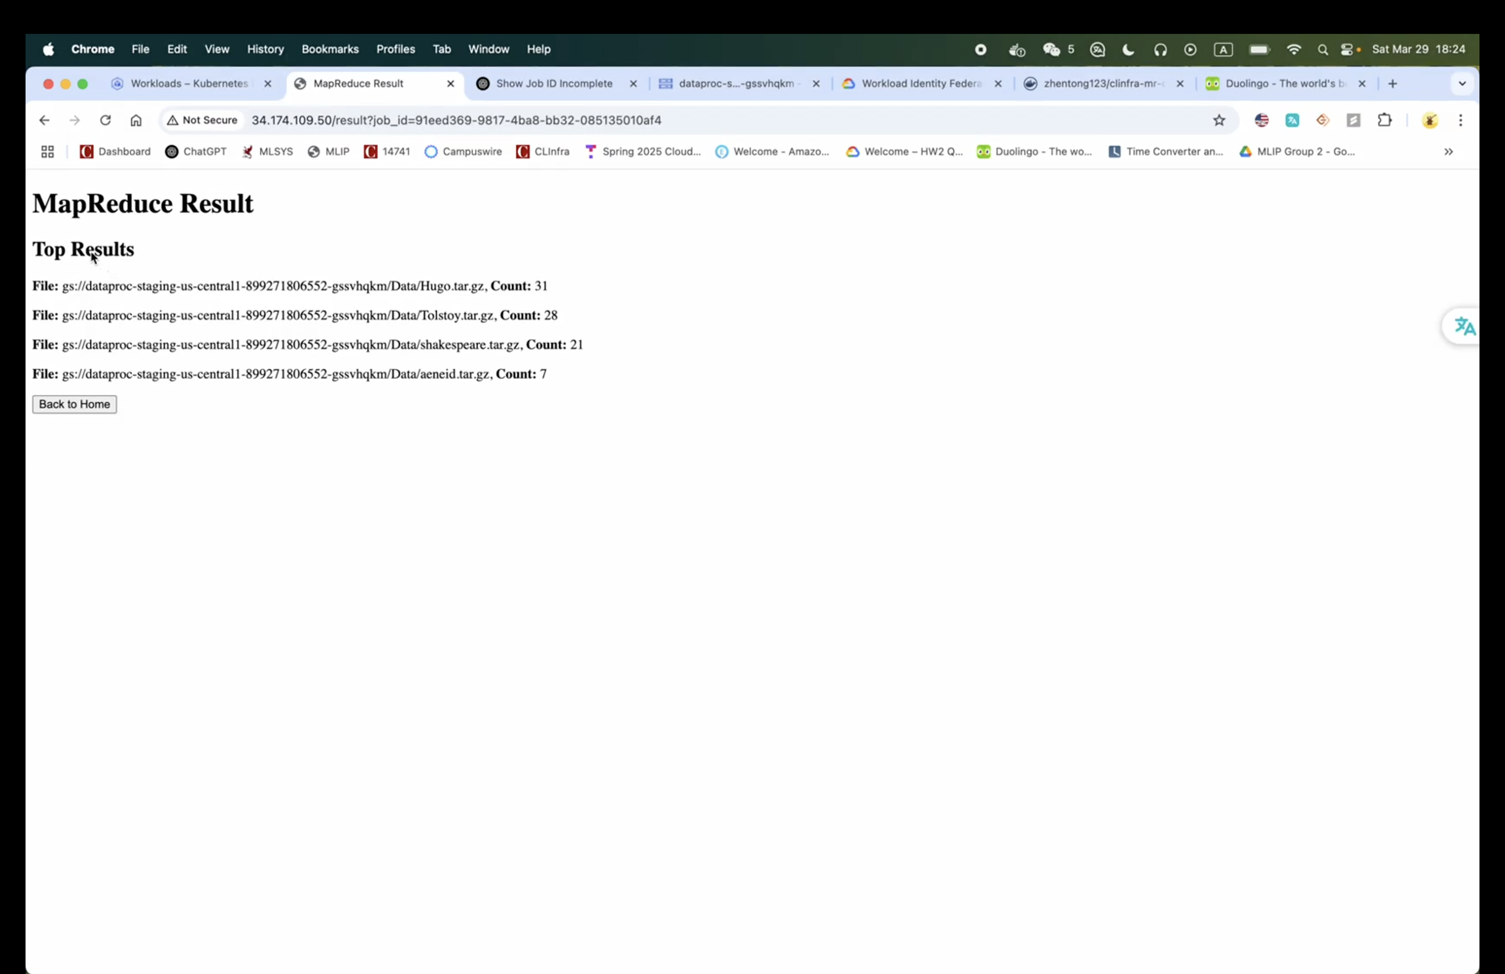This screenshot has width=1505, height=974.
Task: Open 14741 bookmark
Action: click(x=387, y=152)
